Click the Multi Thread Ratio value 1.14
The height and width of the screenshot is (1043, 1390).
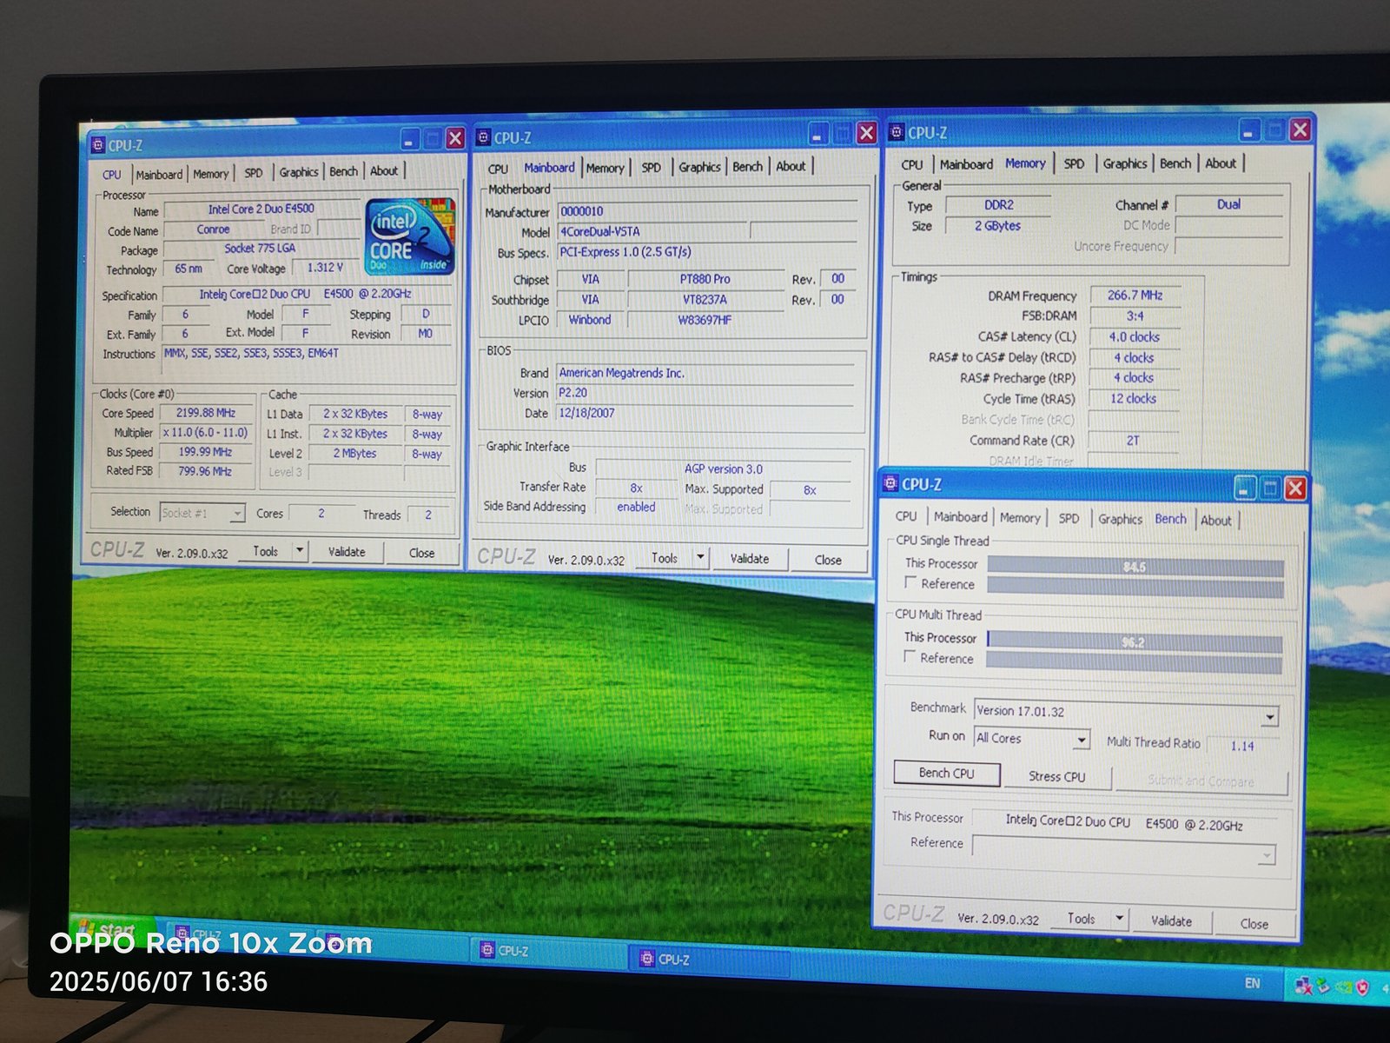pyautogui.click(x=1242, y=746)
